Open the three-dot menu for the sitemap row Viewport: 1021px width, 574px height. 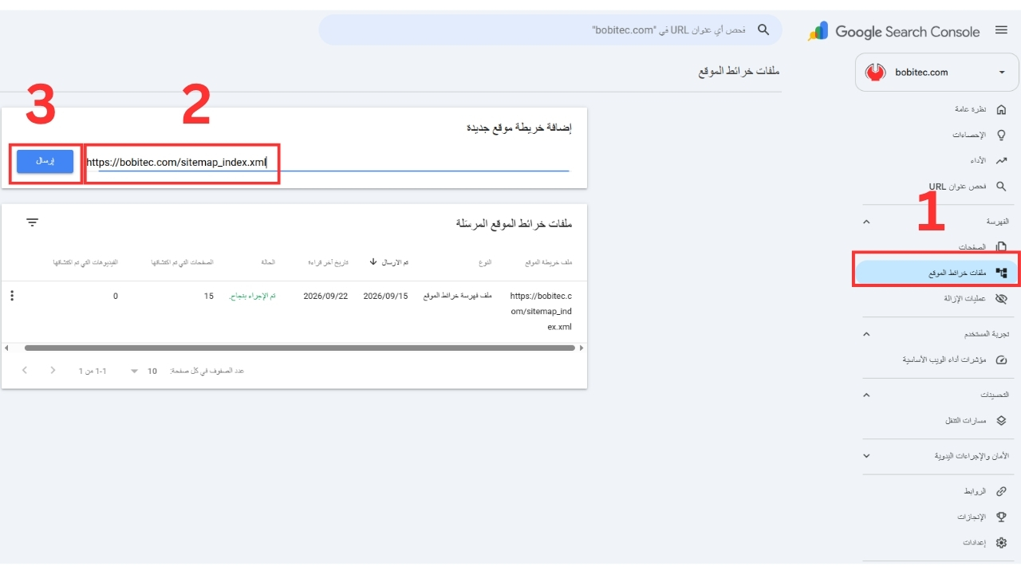pyautogui.click(x=12, y=296)
